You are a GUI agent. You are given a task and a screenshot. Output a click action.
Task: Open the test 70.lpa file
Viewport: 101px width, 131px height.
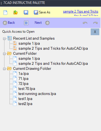[x=27, y=89]
